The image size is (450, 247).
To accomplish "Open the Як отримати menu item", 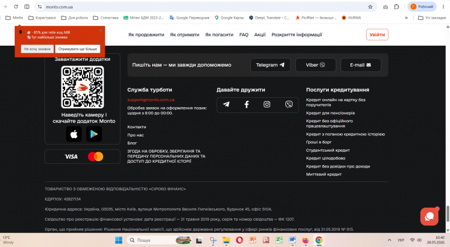I will click(x=185, y=35).
